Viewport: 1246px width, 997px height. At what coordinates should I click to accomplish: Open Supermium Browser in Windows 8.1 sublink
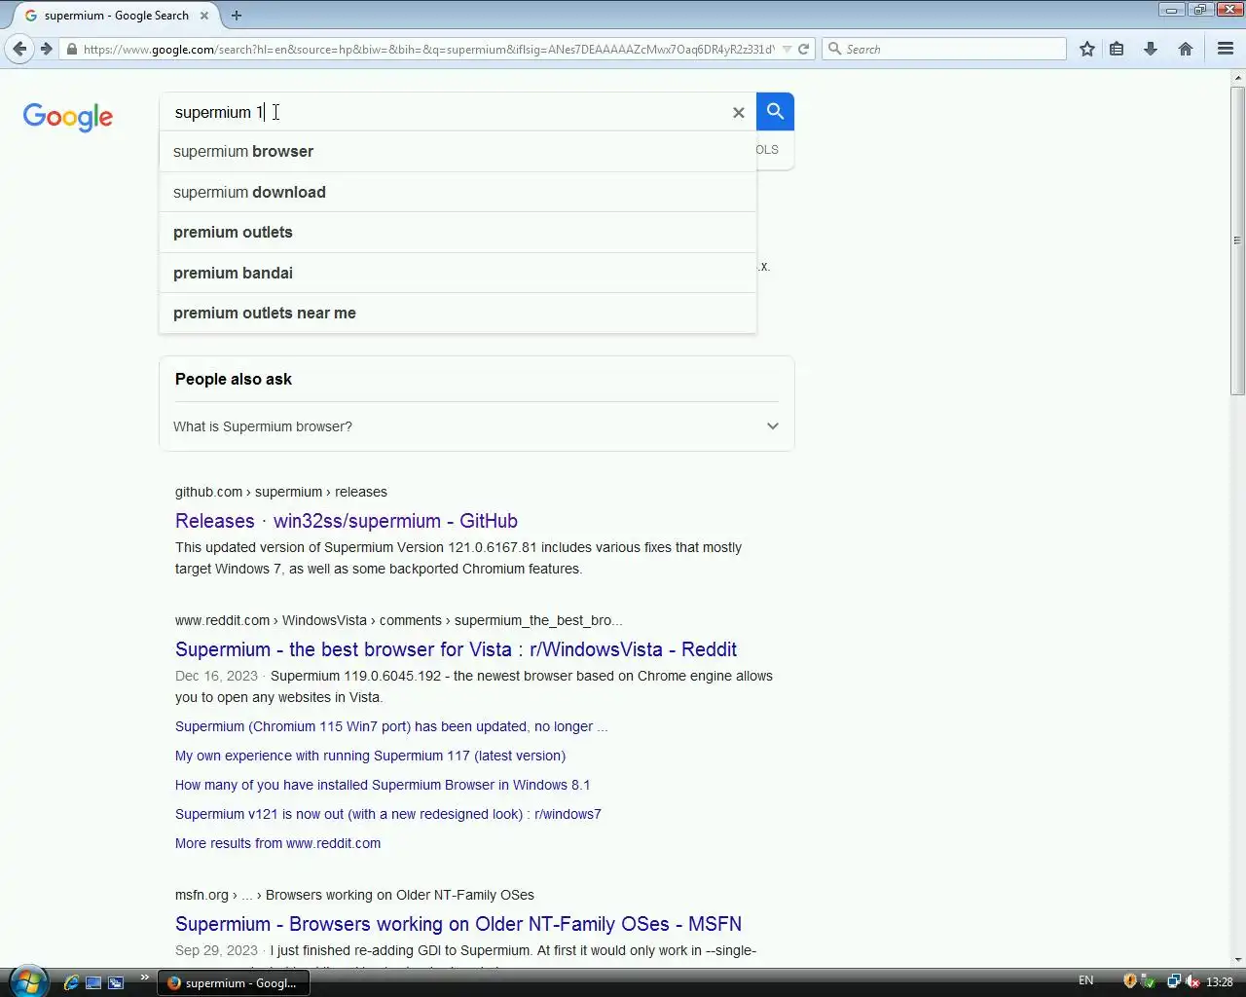click(383, 785)
